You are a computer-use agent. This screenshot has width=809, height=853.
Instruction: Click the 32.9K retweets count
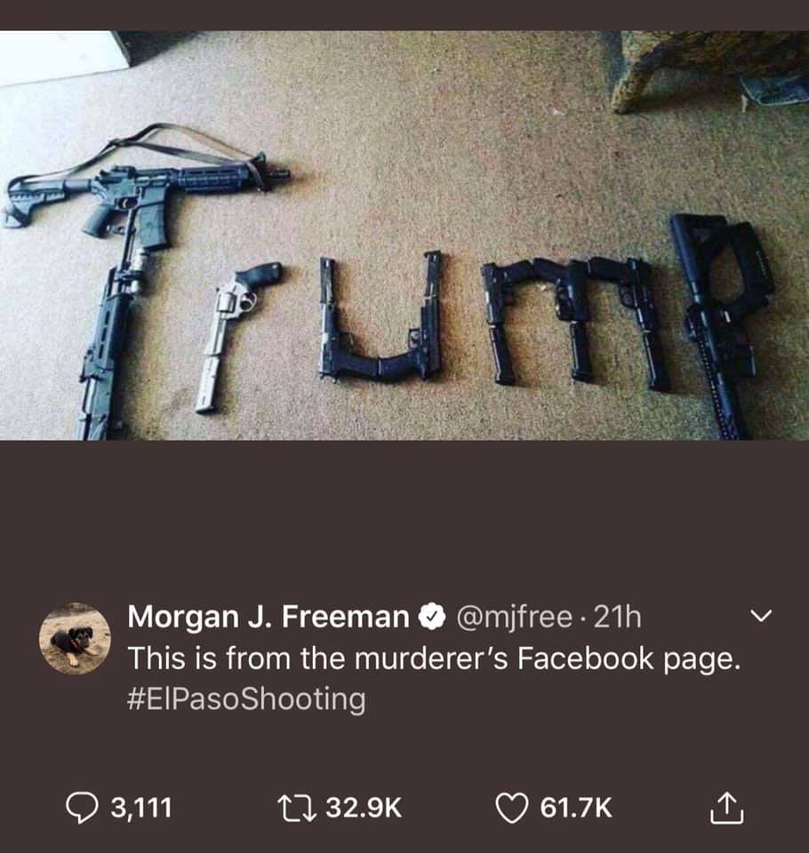[364, 808]
